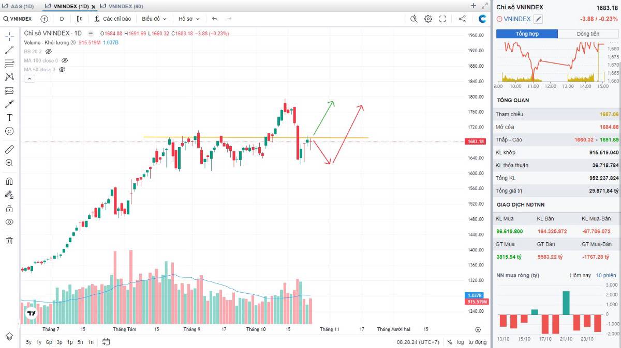Activate the zoom-in magnifier tool

pos(9,163)
